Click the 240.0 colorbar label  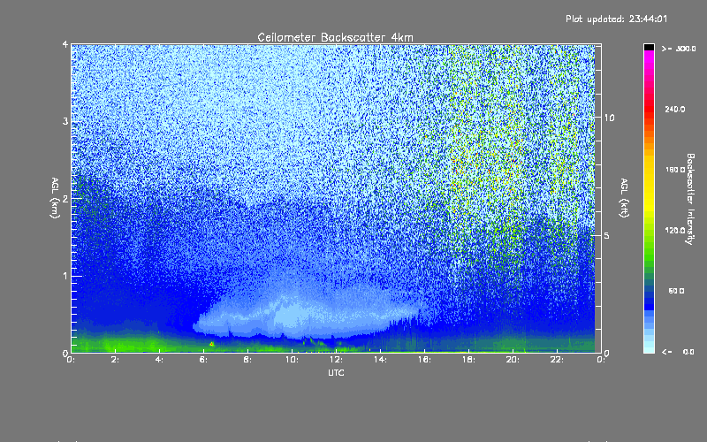click(675, 109)
